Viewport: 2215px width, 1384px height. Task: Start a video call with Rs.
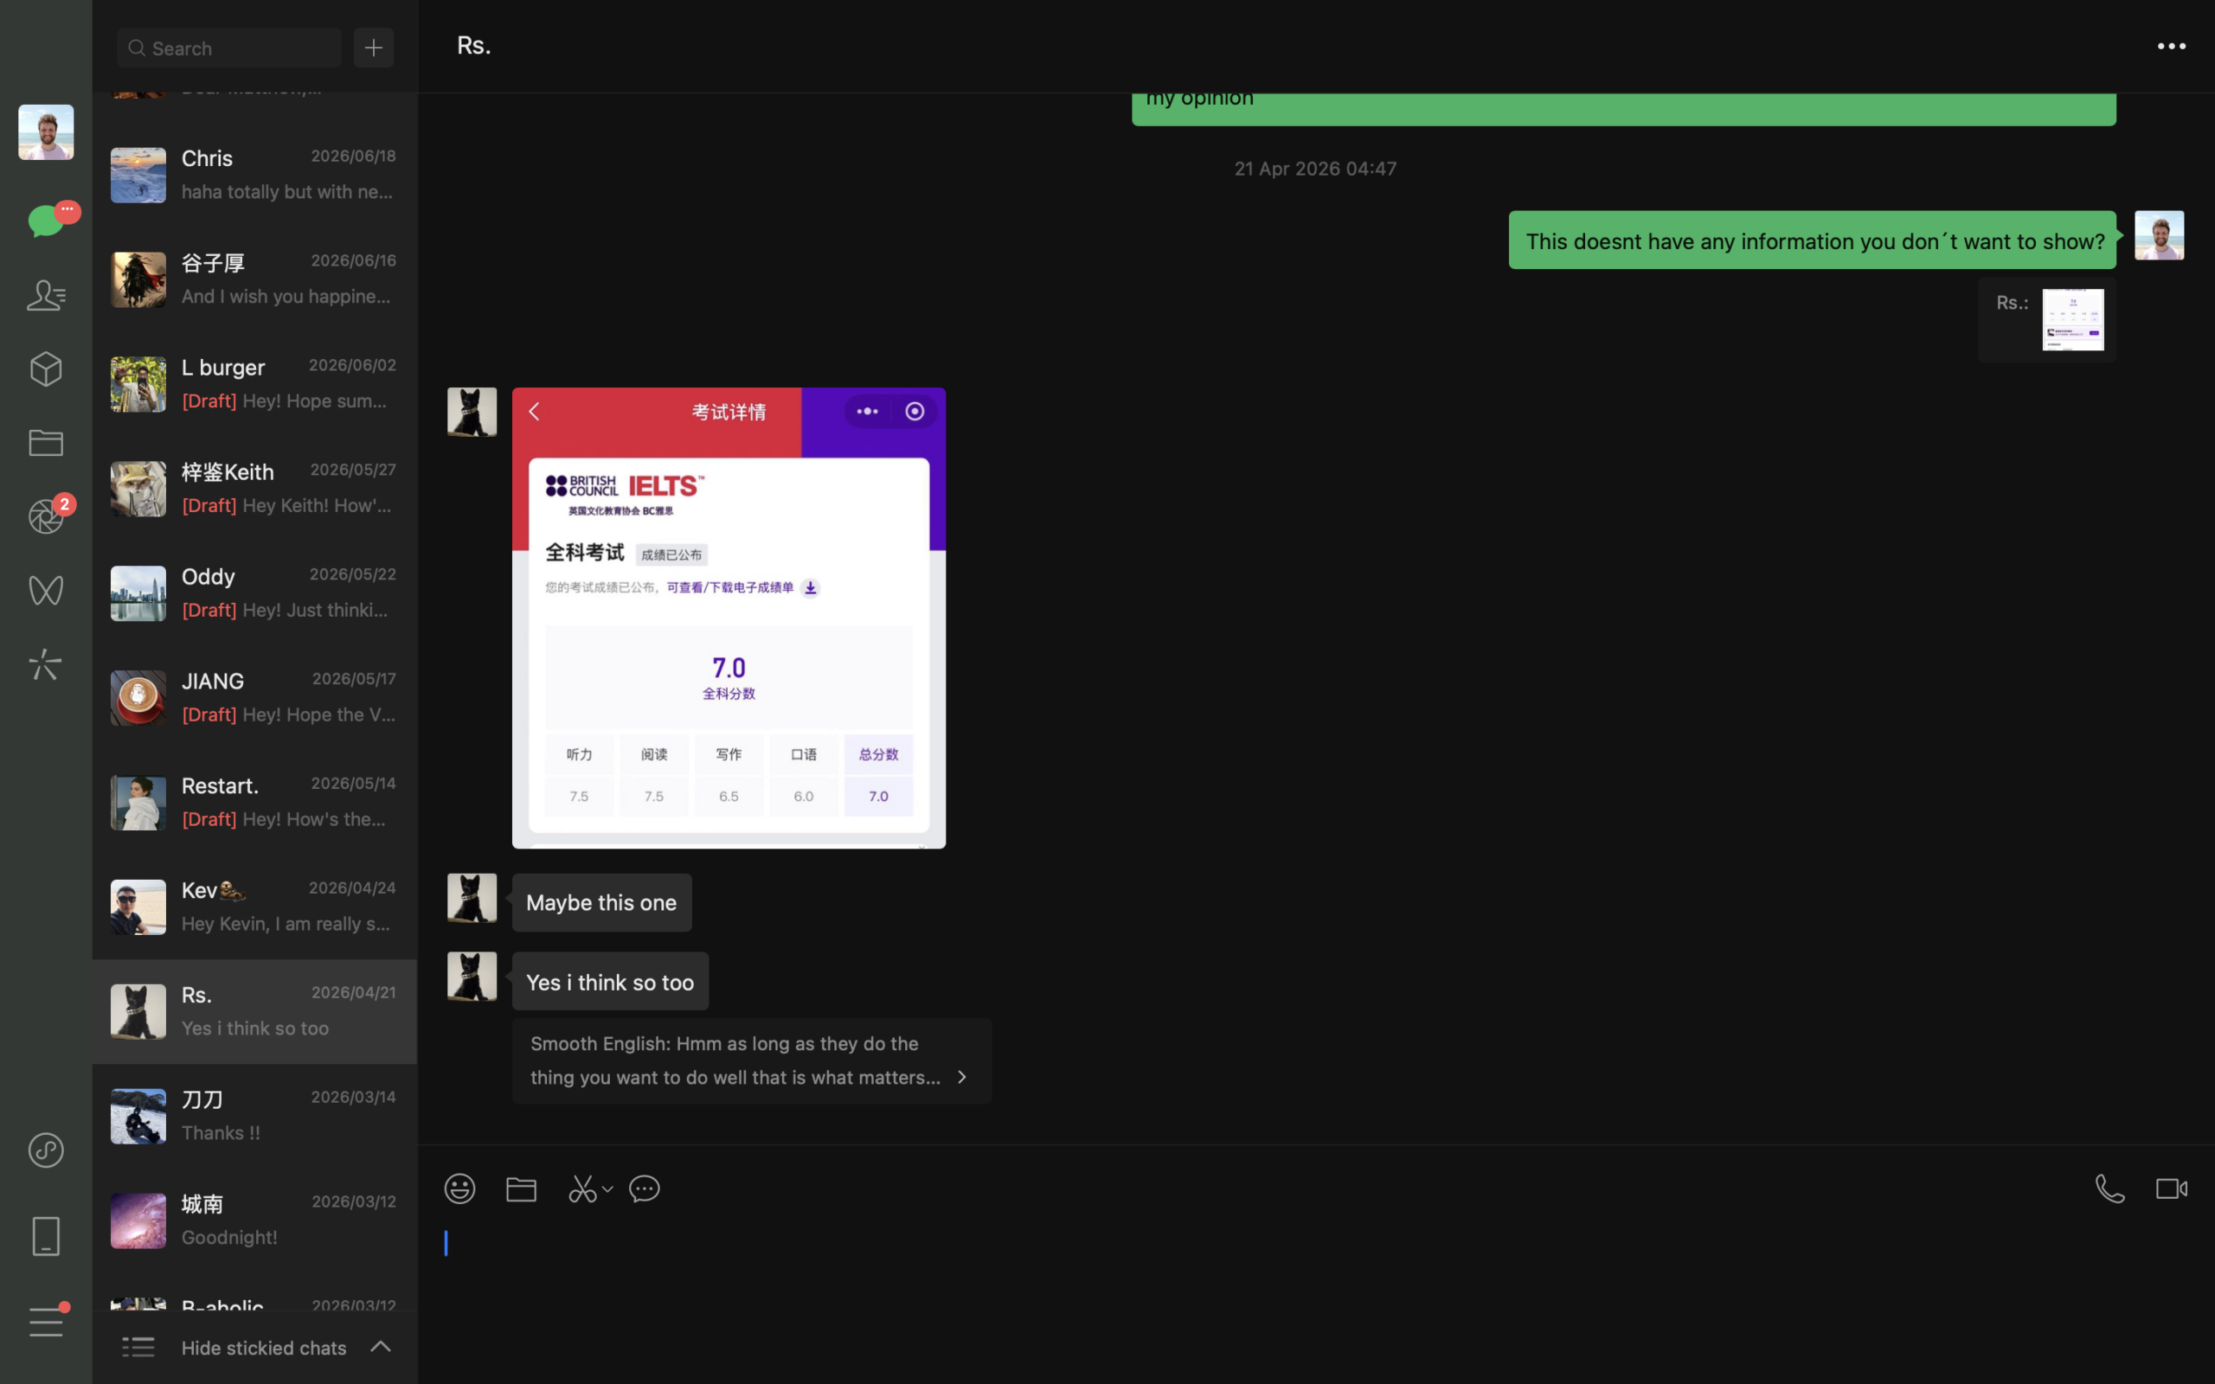tap(2171, 1189)
